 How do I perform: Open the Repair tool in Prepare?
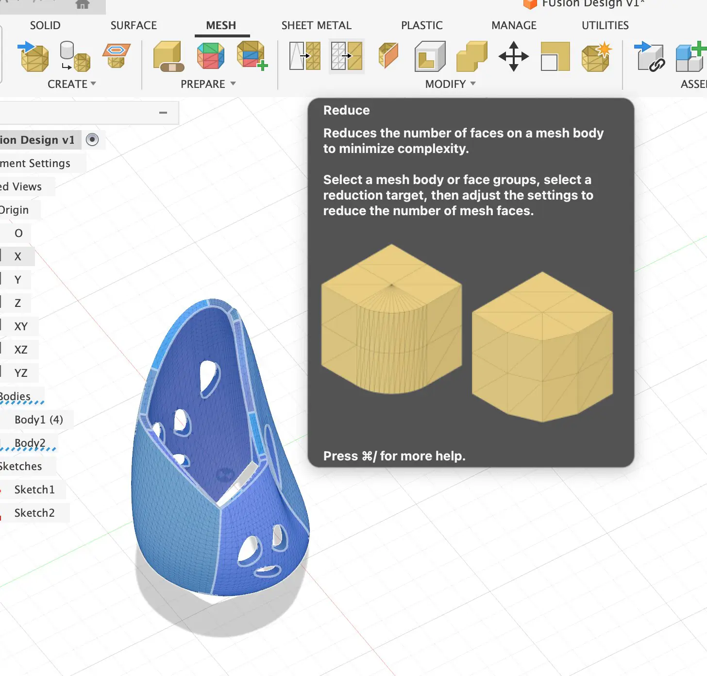point(167,57)
